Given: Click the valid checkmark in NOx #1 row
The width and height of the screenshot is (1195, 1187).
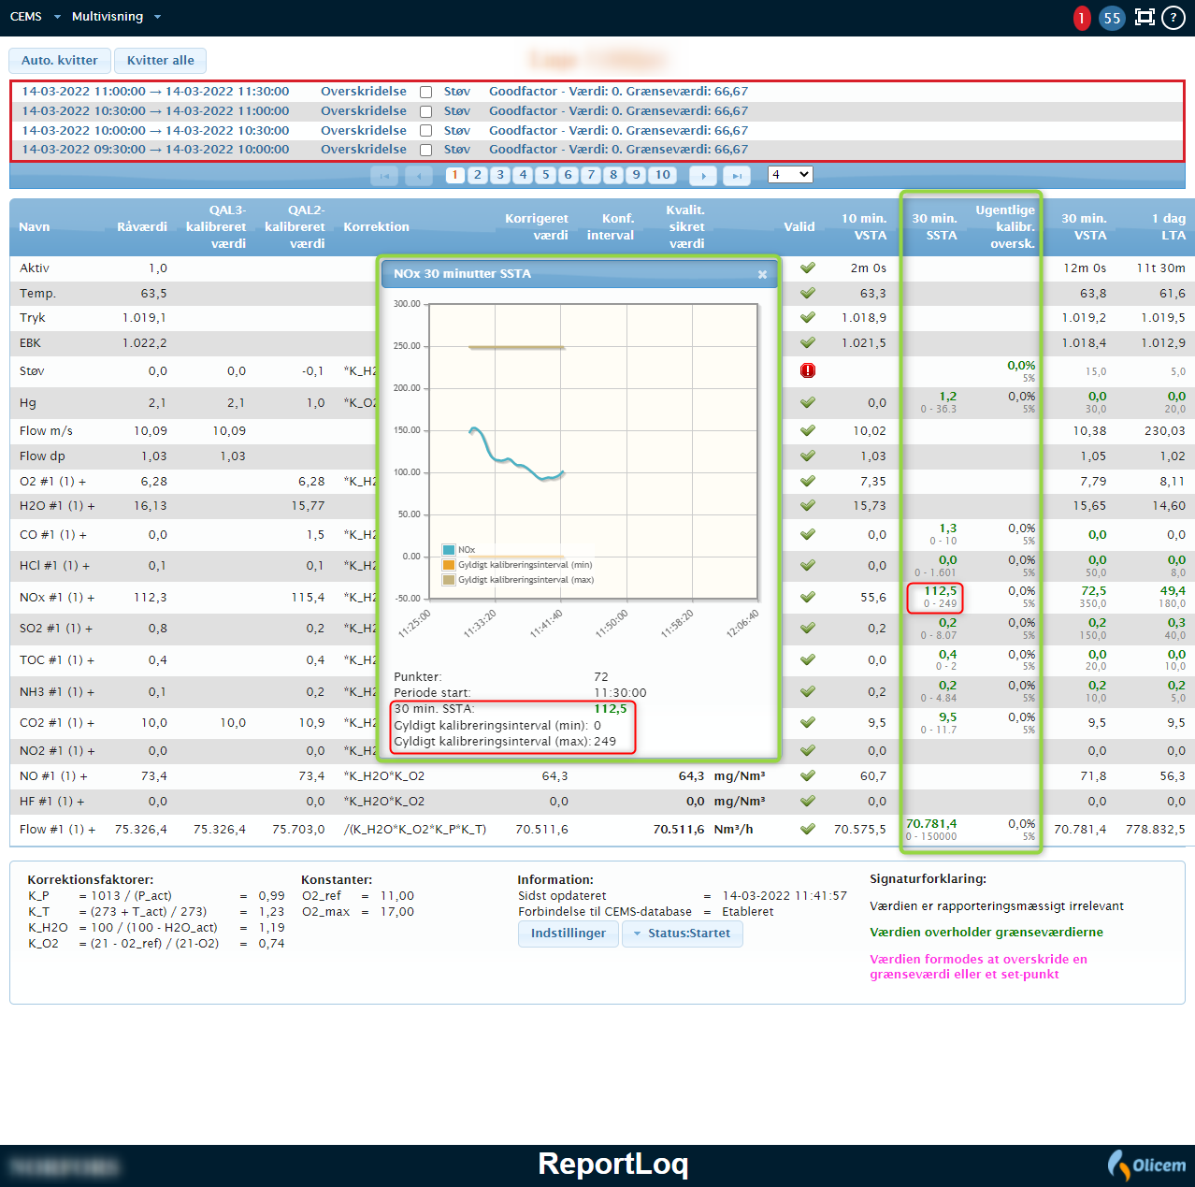Looking at the screenshot, I should tap(808, 597).
